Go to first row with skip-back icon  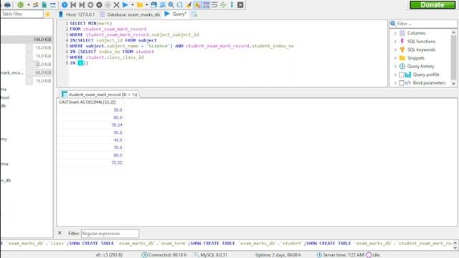coord(73,5)
